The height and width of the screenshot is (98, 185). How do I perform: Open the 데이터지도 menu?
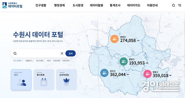pos(134,5)
